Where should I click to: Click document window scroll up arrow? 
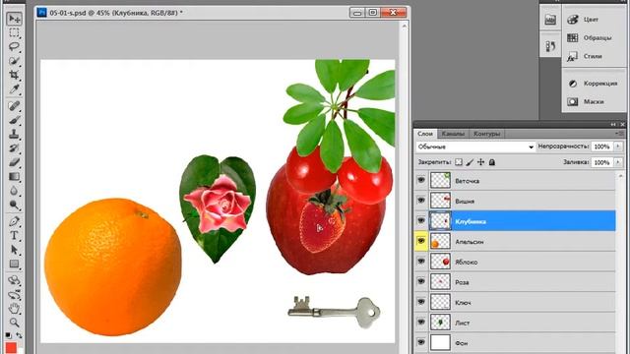405,27
